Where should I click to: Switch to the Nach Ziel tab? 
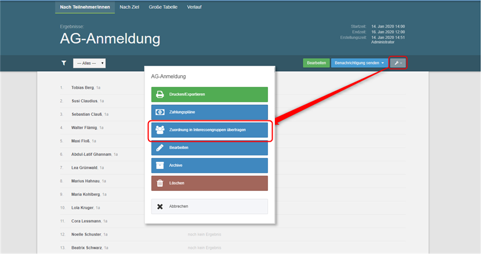[129, 7]
